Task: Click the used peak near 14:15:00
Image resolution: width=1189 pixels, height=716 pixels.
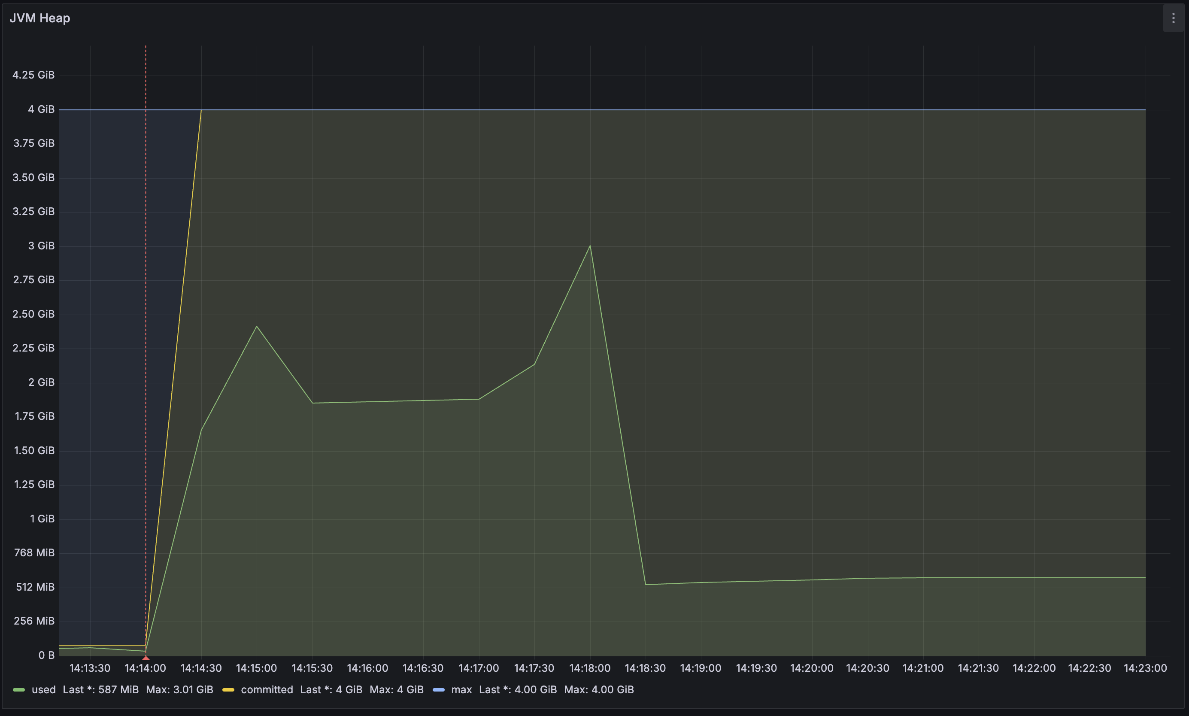Action: pos(257,327)
